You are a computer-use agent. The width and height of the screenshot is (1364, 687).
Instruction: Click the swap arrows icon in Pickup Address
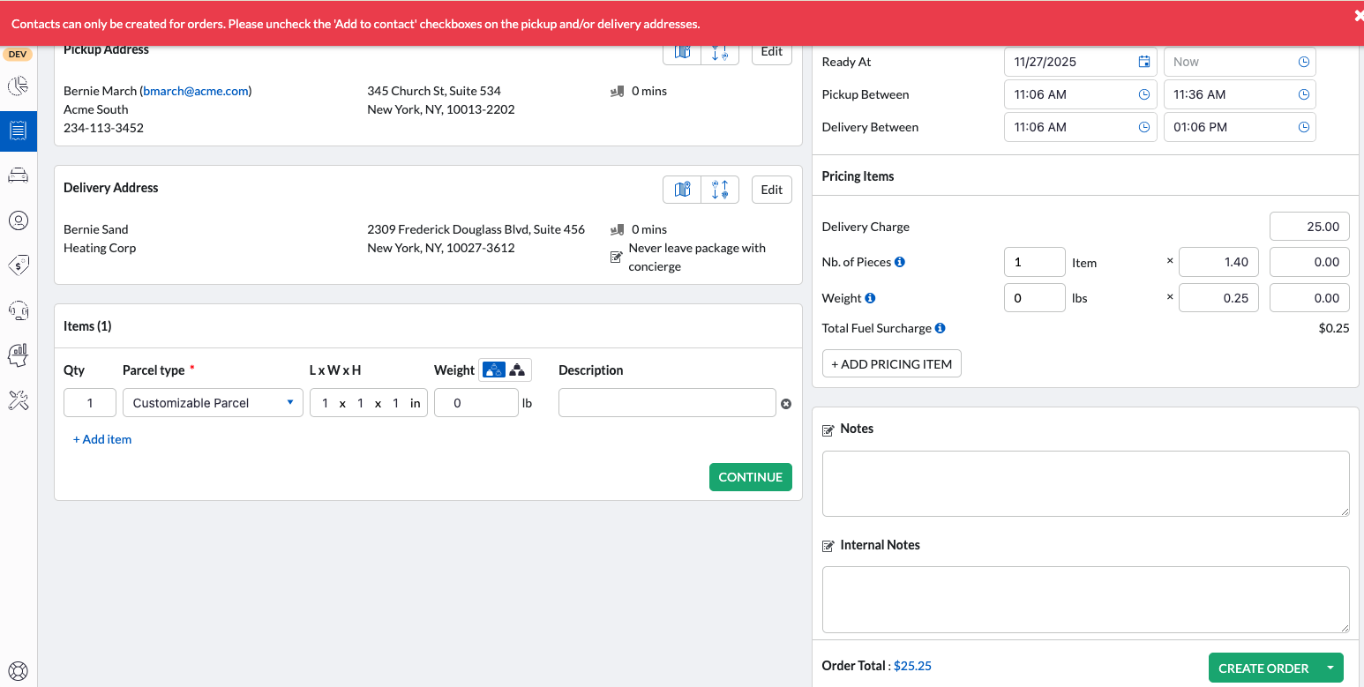(720, 52)
